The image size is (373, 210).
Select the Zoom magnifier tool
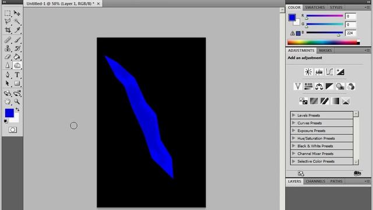click(17, 101)
